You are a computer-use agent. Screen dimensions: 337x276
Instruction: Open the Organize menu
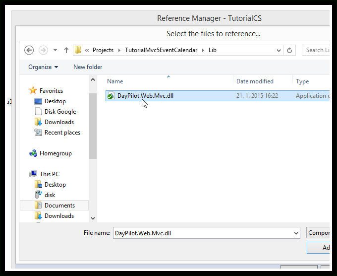[43, 67]
